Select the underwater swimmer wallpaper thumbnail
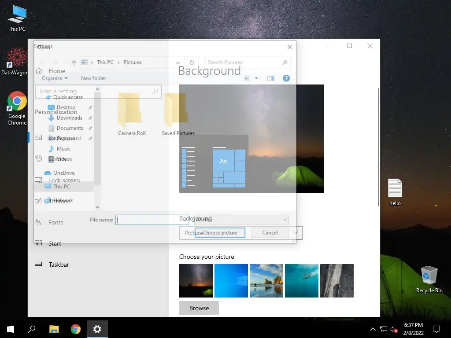Screen dimensions: 451x338 (302, 281)
